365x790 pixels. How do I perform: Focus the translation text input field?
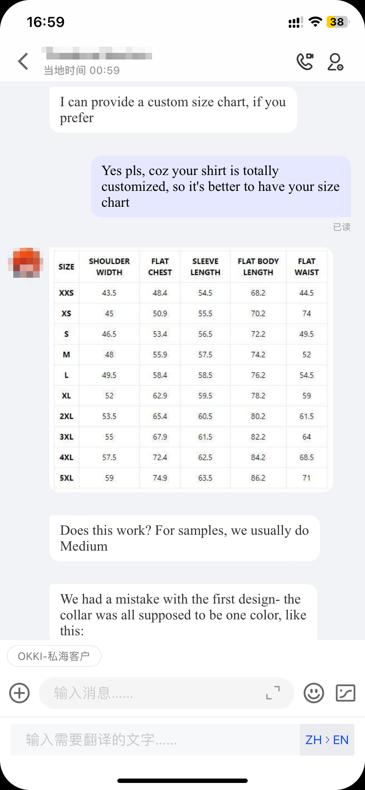(155, 740)
